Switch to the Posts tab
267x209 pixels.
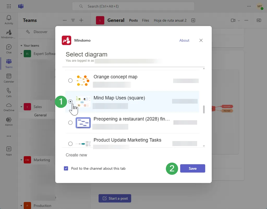tap(133, 20)
